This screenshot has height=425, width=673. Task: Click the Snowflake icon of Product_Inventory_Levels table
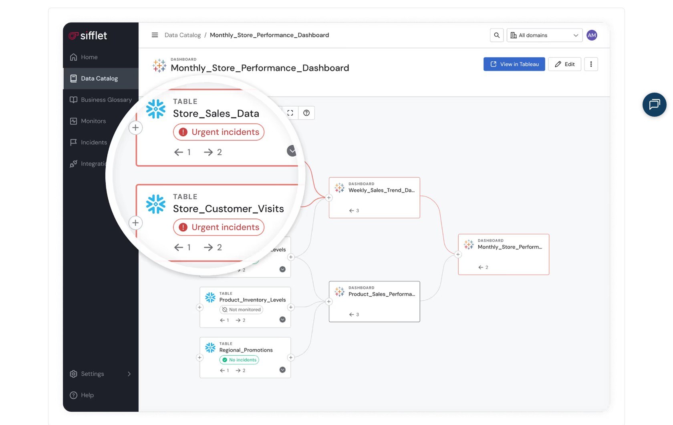(x=210, y=297)
